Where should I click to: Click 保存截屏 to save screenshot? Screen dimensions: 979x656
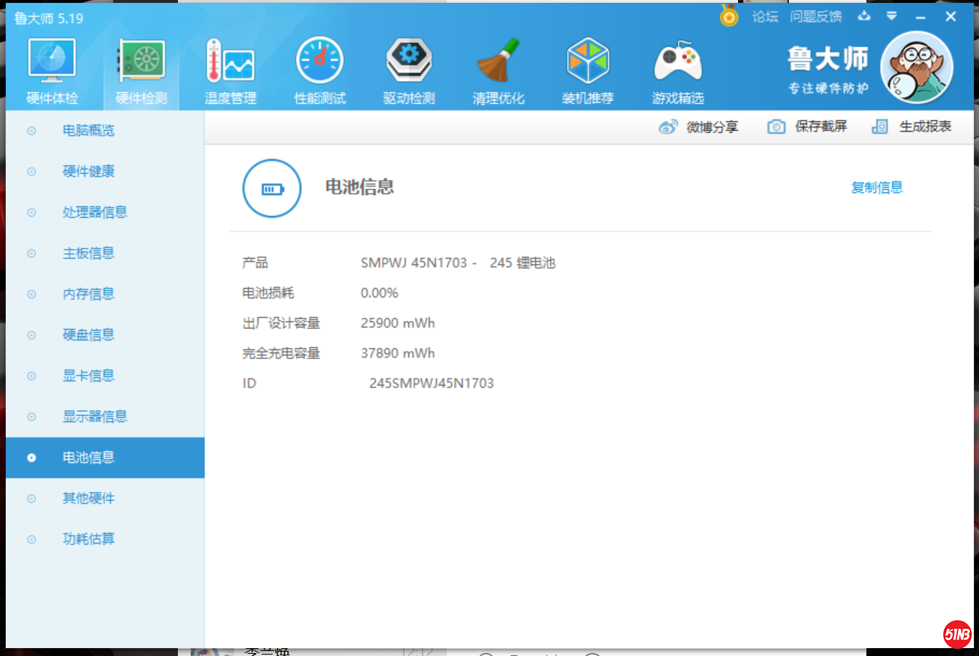(807, 127)
